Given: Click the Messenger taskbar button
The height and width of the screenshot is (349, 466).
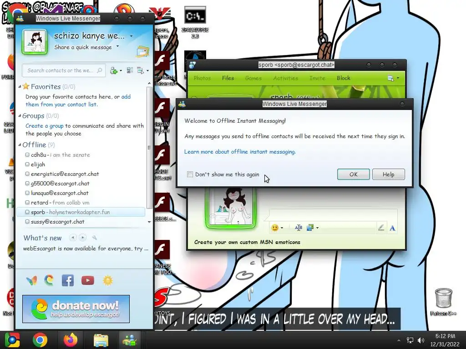Looking at the screenshot, I should pyautogui.click(x=130, y=340).
